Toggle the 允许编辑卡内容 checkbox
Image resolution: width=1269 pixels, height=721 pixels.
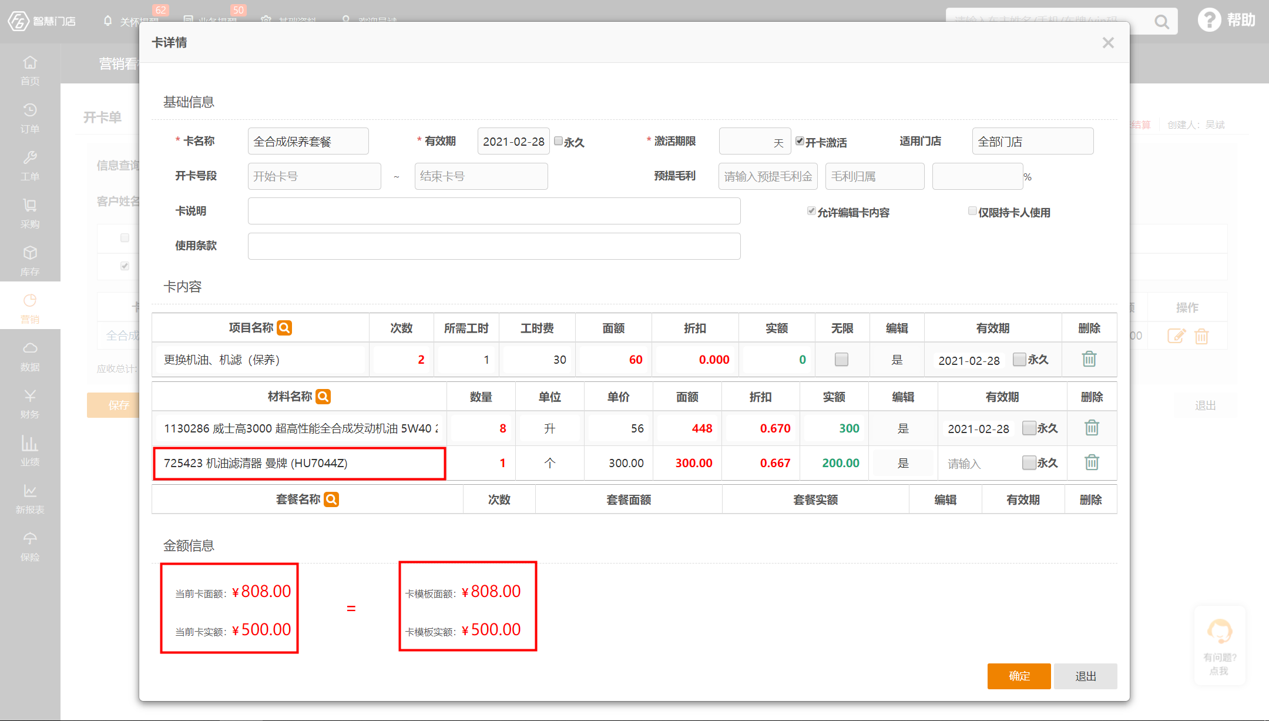pos(811,211)
